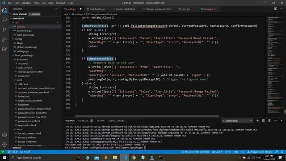This screenshot has width=286, height=161.
Task: Switch to Debug Console panel tab
Action: pos(116,121)
